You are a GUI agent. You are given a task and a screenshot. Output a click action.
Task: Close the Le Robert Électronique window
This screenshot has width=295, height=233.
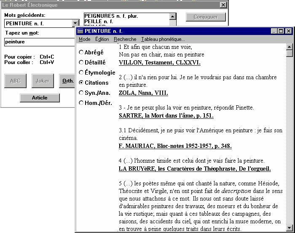(x=223, y=5)
